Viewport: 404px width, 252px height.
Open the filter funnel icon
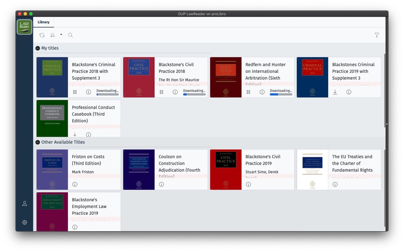[377, 35]
